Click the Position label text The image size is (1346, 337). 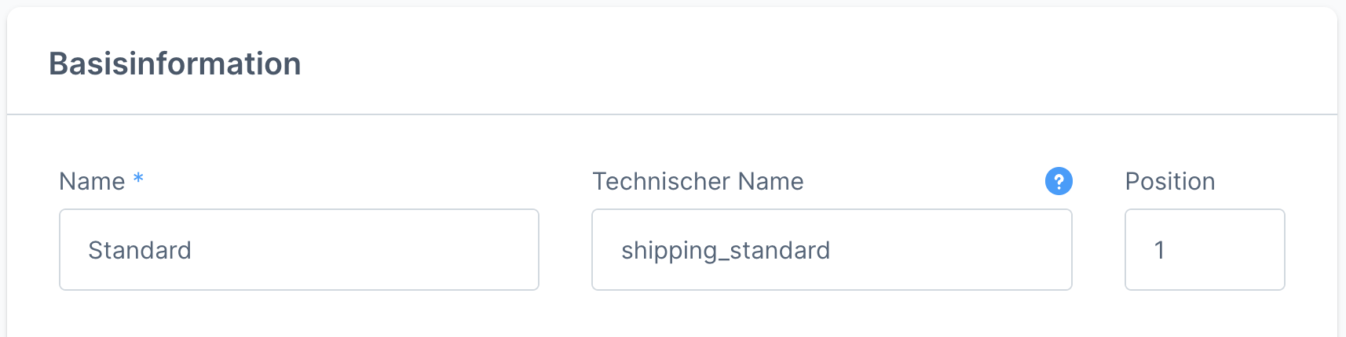point(1169,181)
